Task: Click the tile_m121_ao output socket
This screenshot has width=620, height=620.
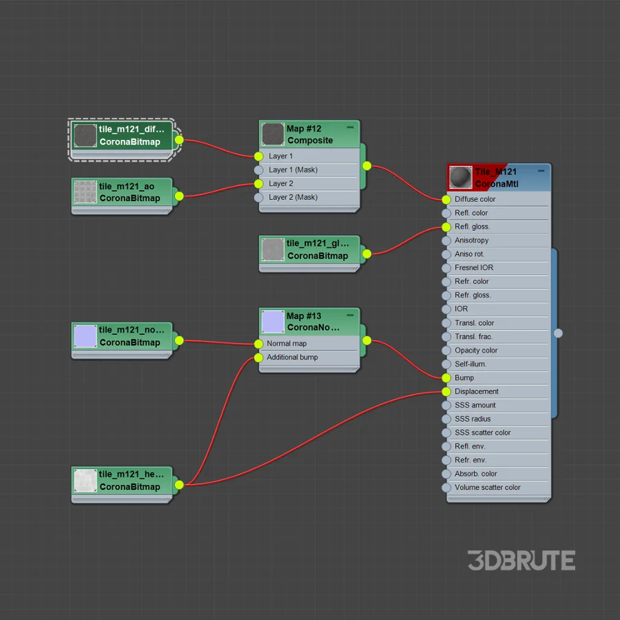Action: click(x=179, y=196)
